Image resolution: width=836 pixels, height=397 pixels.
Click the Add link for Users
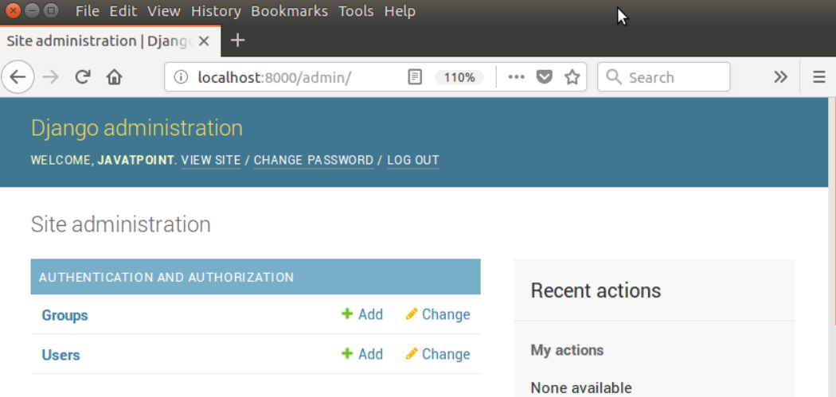[370, 354]
